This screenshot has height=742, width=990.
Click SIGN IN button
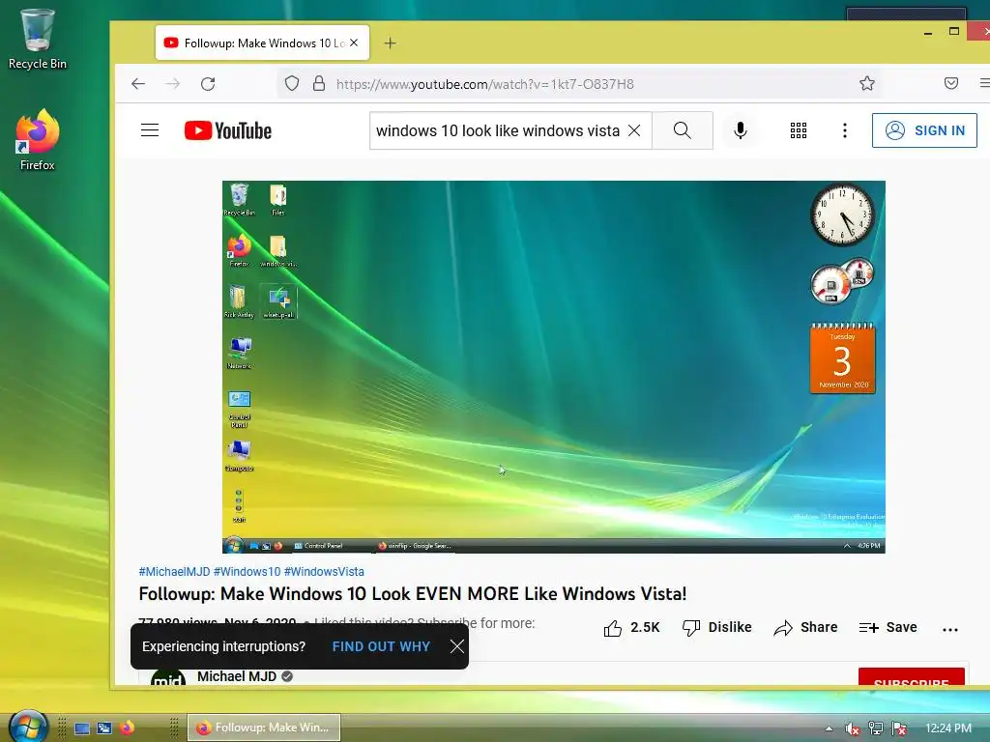click(x=924, y=130)
